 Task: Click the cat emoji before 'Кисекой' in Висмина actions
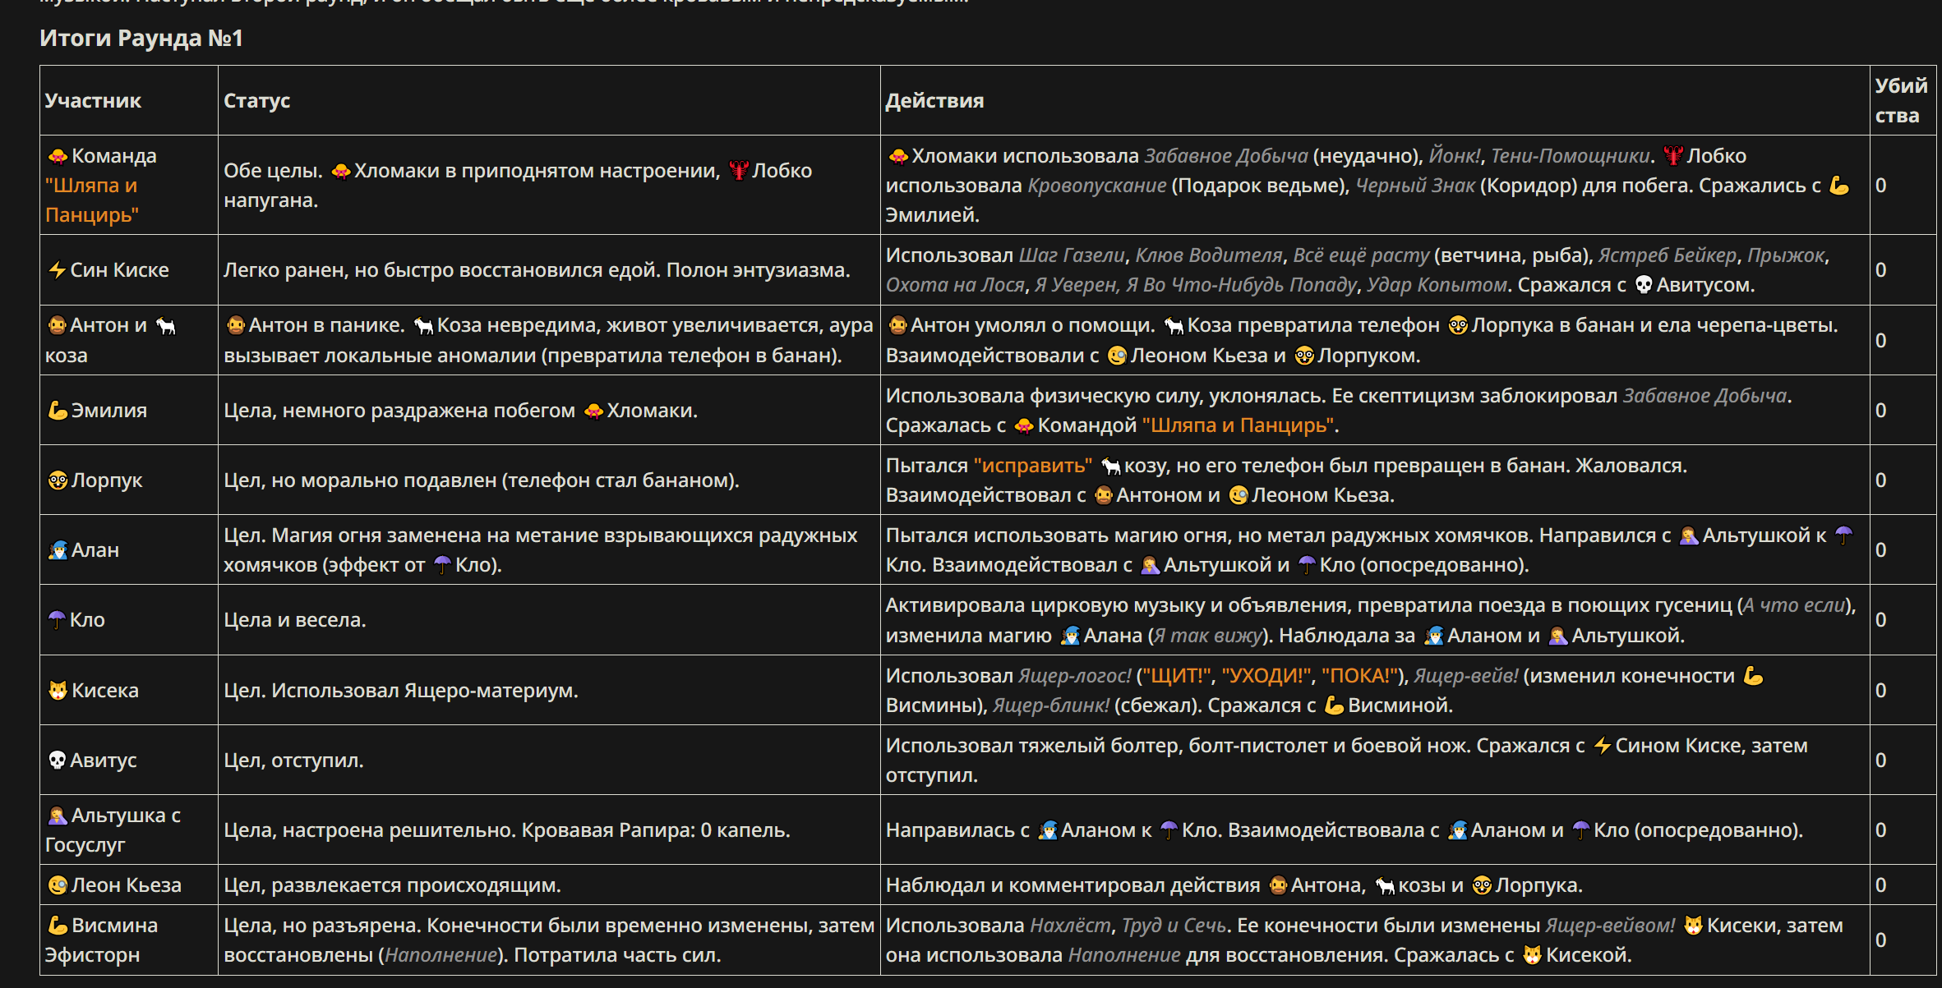point(1532,955)
